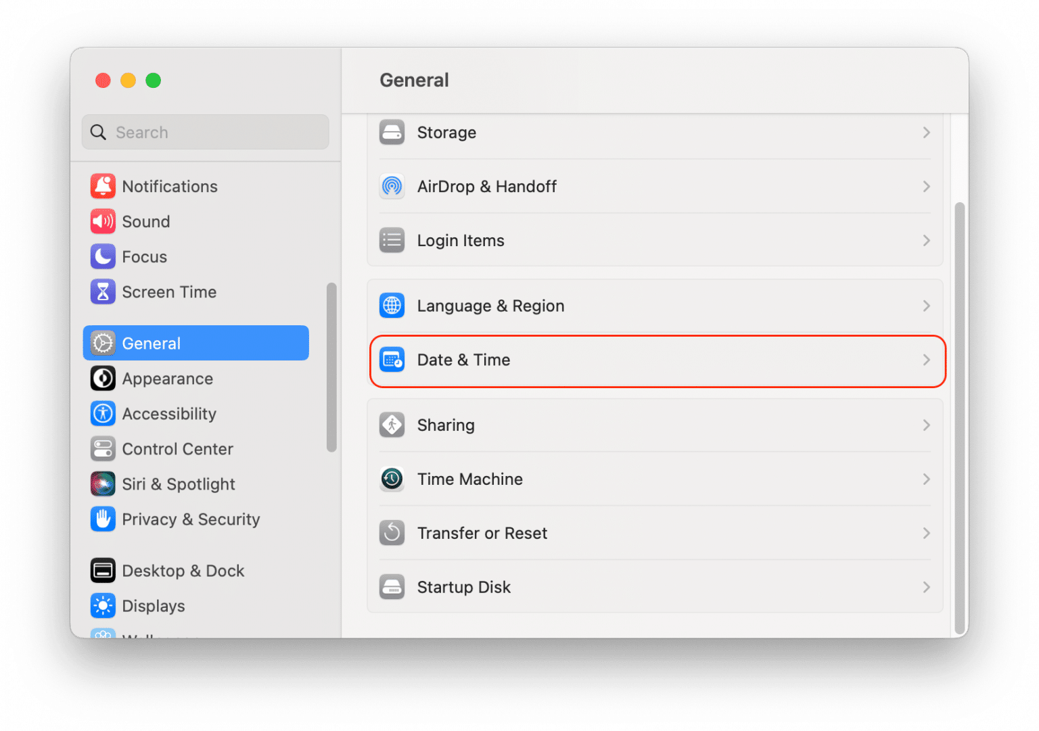The width and height of the screenshot is (1039, 731).
Task: Select the Control Center sliders icon
Action: tap(103, 448)
